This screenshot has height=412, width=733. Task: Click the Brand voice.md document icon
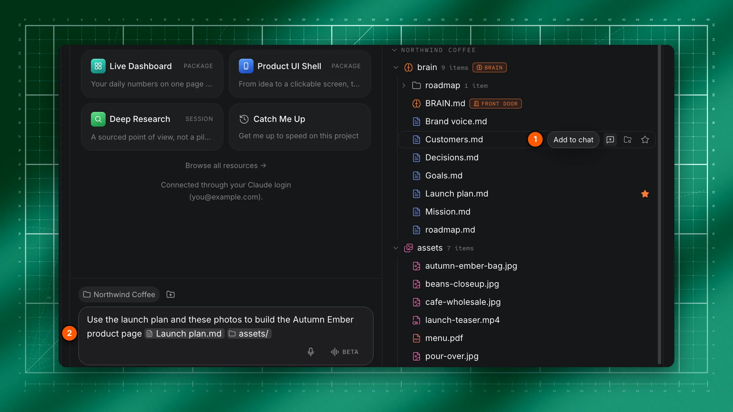tap(416, 121)
